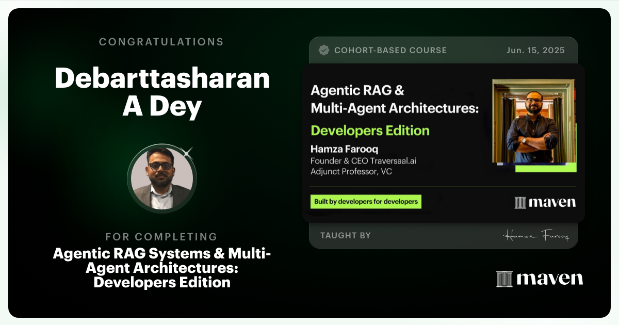Click the circular profile photo of the graduate
This screenshot has height=325, width=619.
pos(161,178)
